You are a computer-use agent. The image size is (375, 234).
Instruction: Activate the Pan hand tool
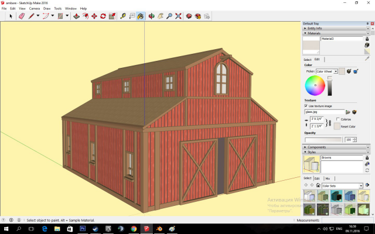coord(161,16)
